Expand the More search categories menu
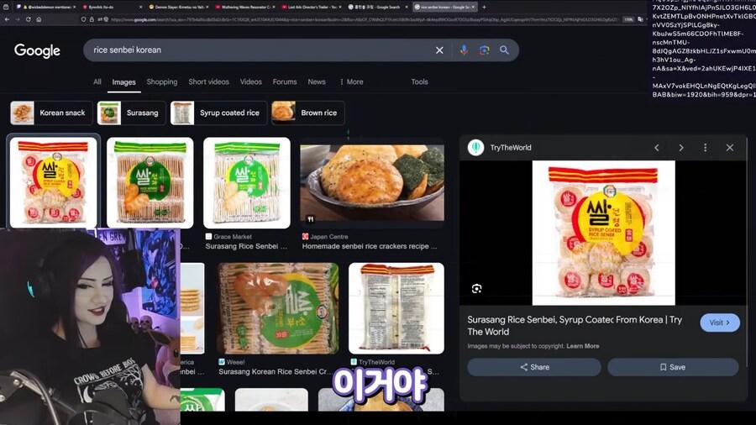Viewport: 756px width, 425px height. [x=351, y=82]
